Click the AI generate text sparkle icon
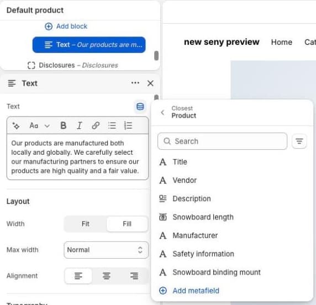The image size is (316, 305). coord(16,126)
